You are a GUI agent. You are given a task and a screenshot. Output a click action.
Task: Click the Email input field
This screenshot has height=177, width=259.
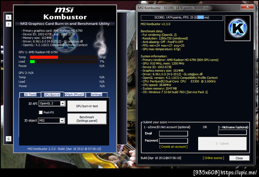point(174,133)
